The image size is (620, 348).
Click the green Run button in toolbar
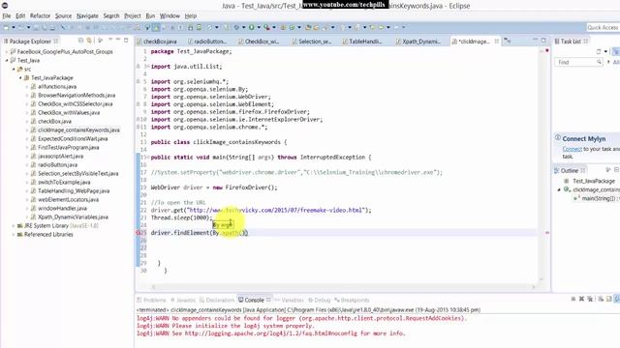coord(251,27)
